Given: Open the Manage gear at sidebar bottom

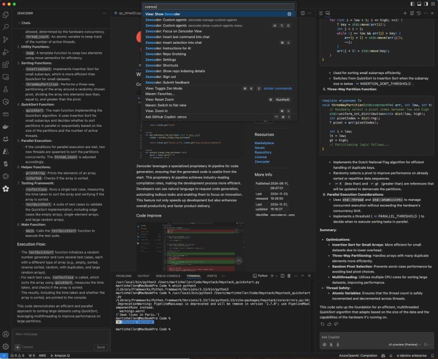Looking at the screenshot, I should coord(6,347).
